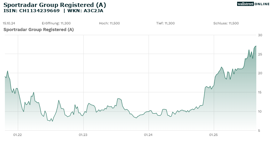The image size is (272, 145).
Task: Click the Hoch: 11,500 value
Action: [x=109, y=23]
